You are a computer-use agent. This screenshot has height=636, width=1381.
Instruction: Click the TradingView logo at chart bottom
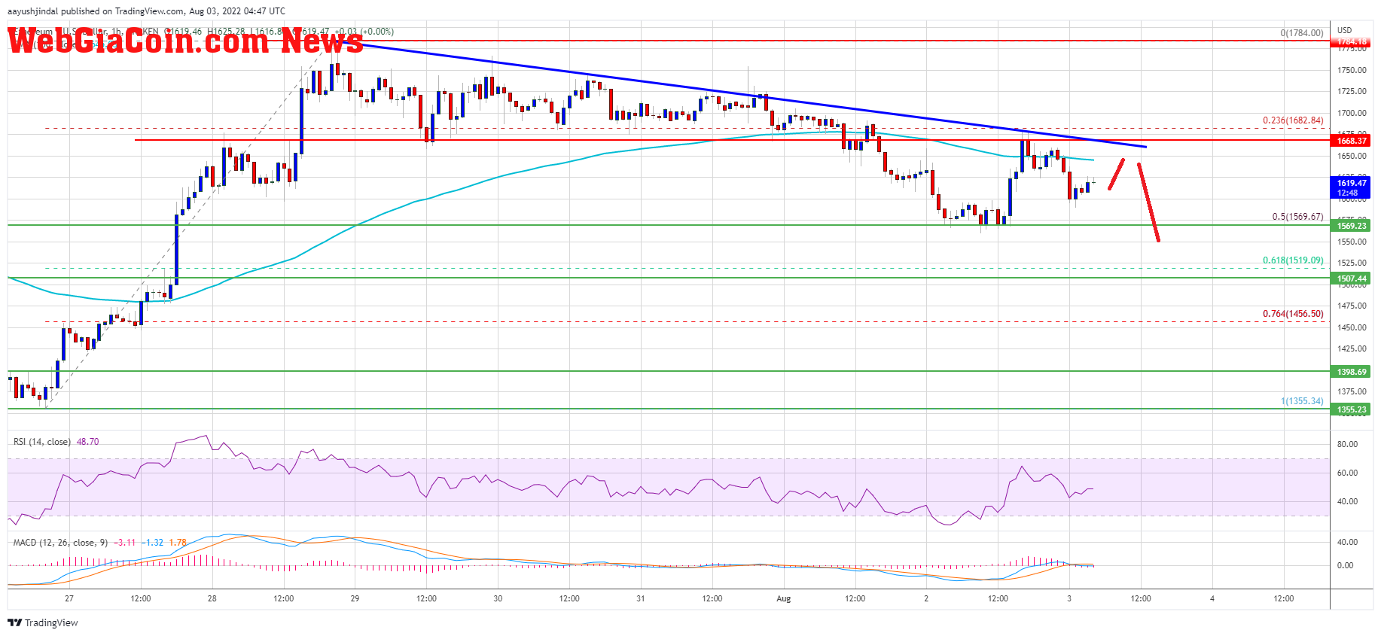(43, 622)
